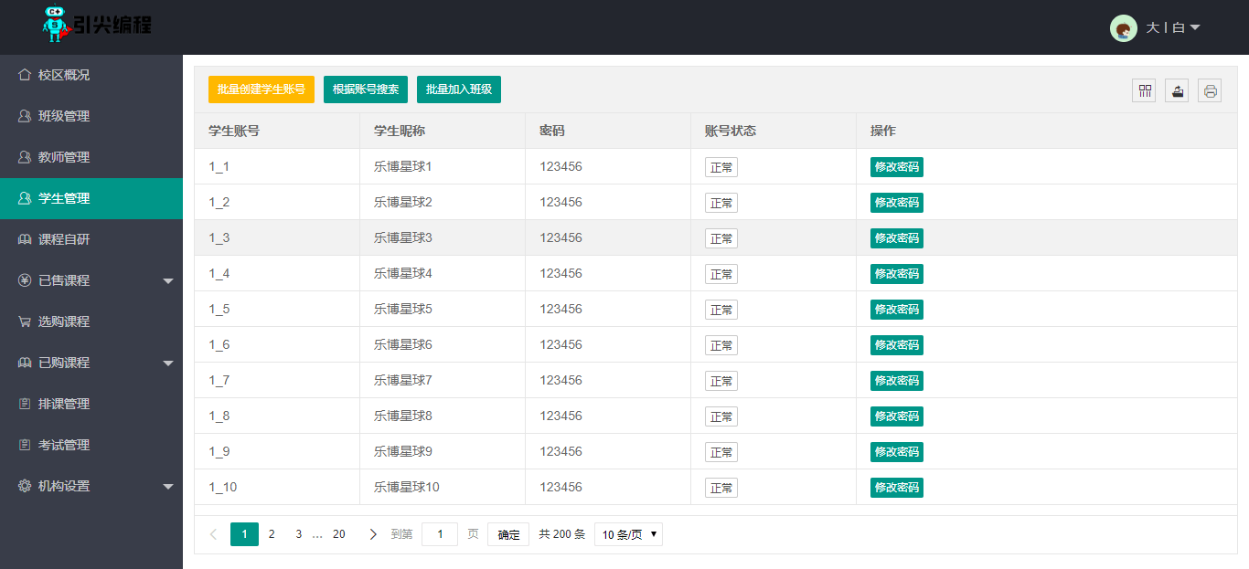
Task: Expand the 已售课程 sidebar submenu
Action: 167,280
